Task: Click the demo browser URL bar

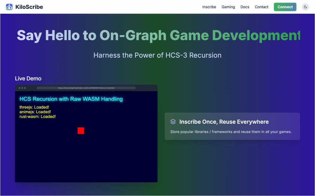Action: pos(86,88)
